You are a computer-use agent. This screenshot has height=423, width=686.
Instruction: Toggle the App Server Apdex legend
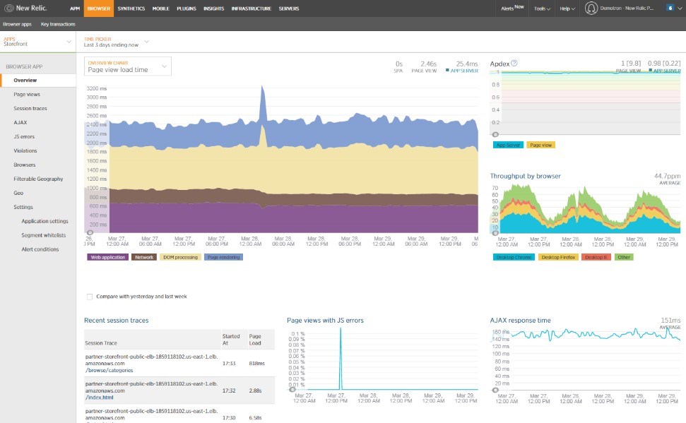tap(508, 145)
